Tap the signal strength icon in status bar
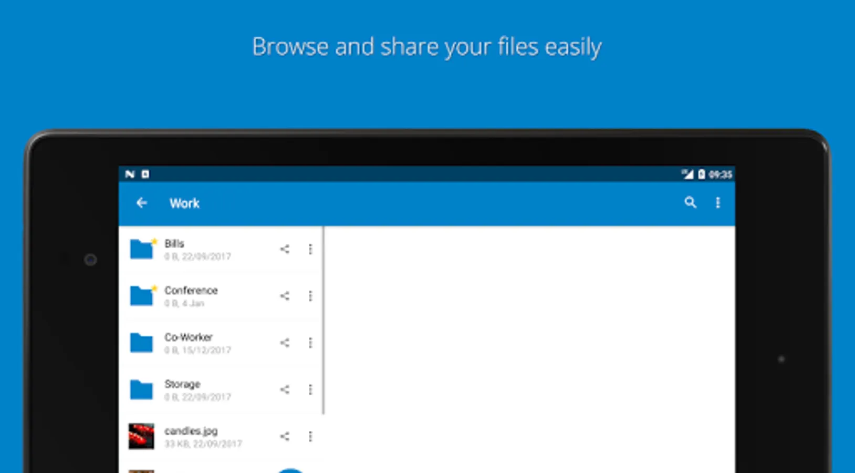This screenshot has width=855, height=473. pos(687,174)
